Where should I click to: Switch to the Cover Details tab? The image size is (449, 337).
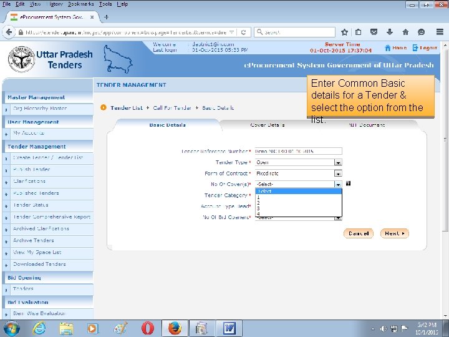coord(267,125)
